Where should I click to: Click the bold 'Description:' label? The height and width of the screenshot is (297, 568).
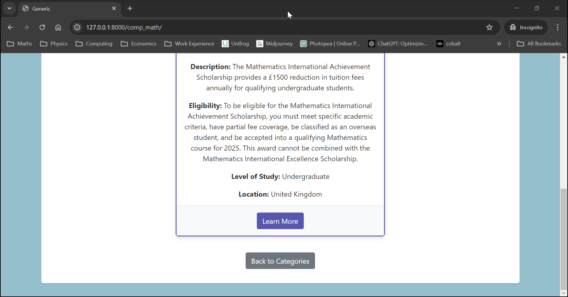(210, 67)
